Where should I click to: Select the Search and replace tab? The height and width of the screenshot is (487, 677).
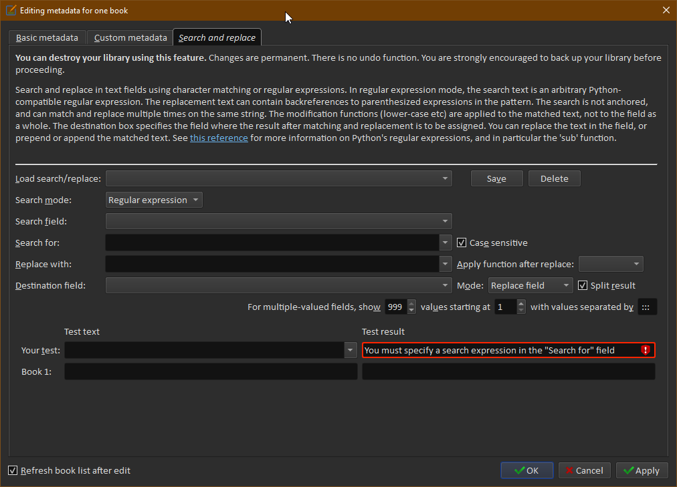tap(217, 37)
